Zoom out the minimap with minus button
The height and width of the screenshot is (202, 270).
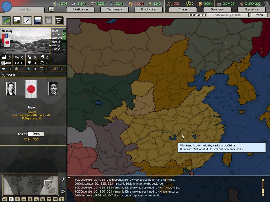point(63,191)
